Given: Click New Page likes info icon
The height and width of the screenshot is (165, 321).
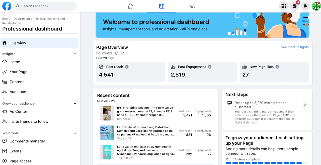Looking at the screenshot, I should 277,67.
